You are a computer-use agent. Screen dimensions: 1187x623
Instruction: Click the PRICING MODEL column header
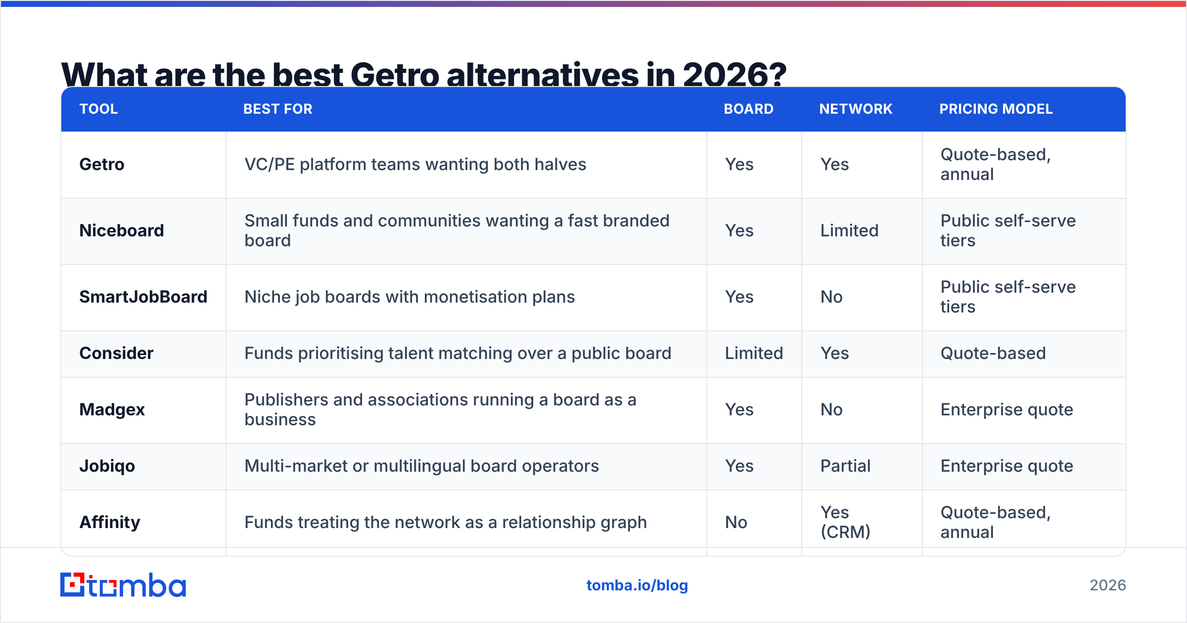[x=996, y=109]
